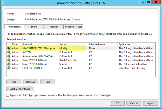The height and width of the screenshot is (109, 162).
Task: Enable replace all child object permissions checkbox
Action: click(x=8, y=95)
